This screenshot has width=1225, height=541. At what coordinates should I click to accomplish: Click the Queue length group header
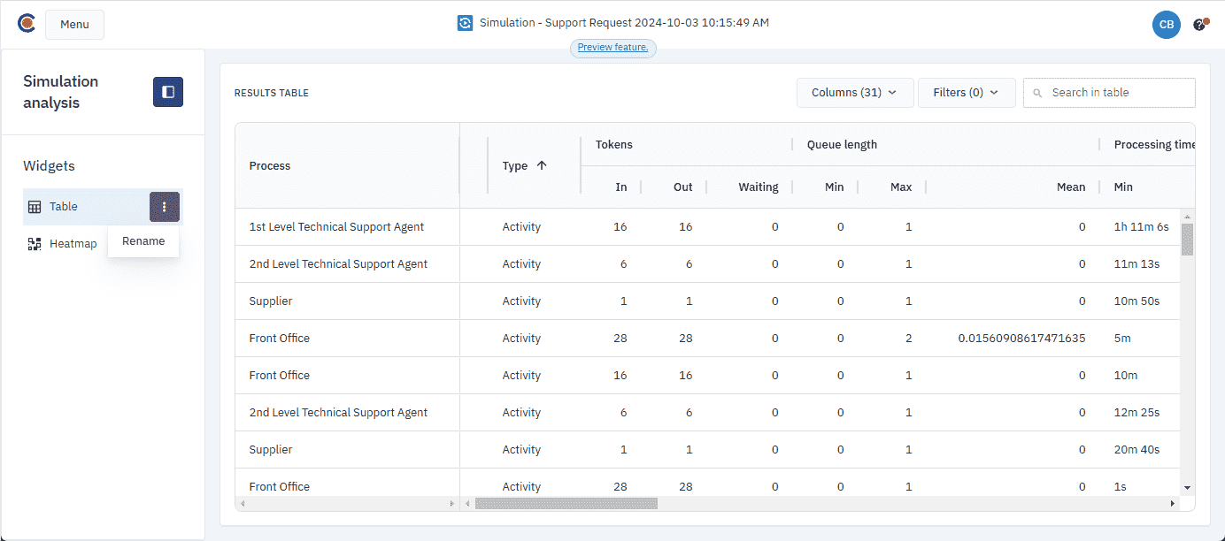[x=842, y=145]
